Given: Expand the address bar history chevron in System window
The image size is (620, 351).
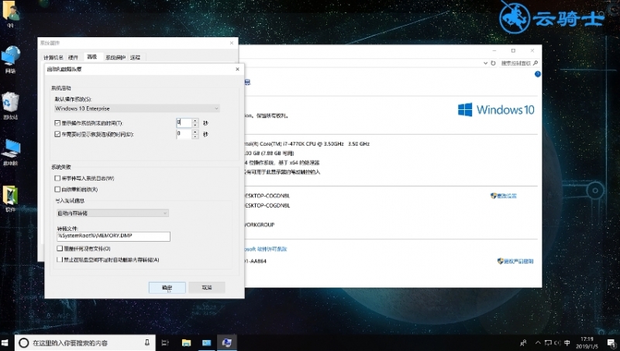Looking at the screenshot, I should coord(486,63).
